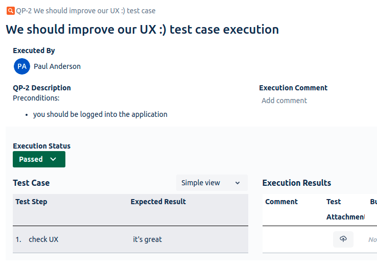Expand the Simple view selector
The height and width of the screenshot is (269, 377).
(x=212, y=183)
